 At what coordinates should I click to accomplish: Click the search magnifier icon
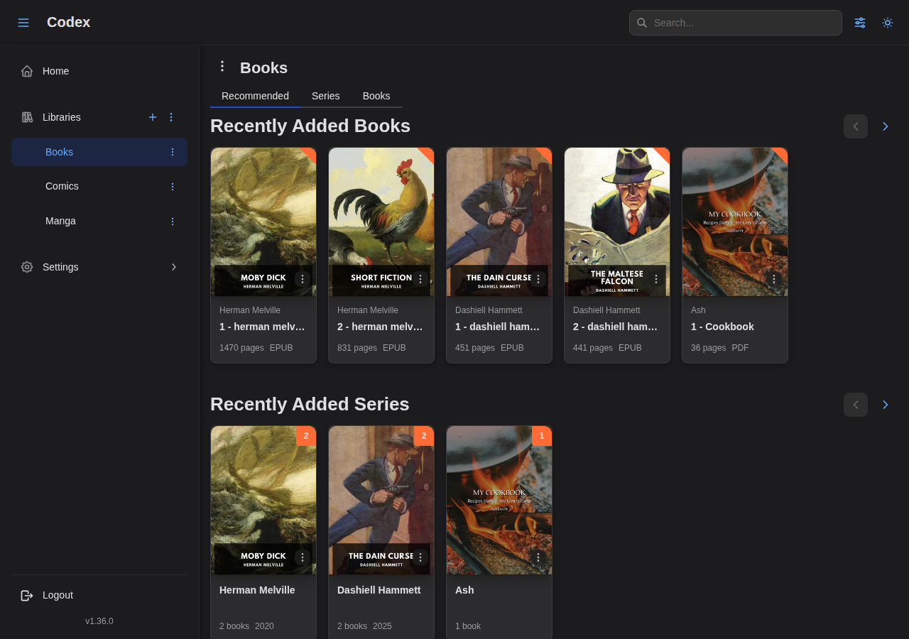click(642, 23)
